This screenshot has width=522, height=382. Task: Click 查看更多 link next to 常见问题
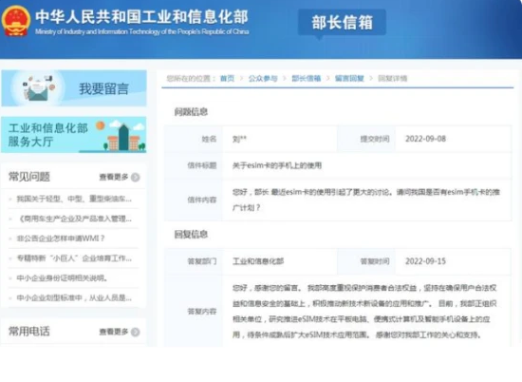(x=114, y=177)
